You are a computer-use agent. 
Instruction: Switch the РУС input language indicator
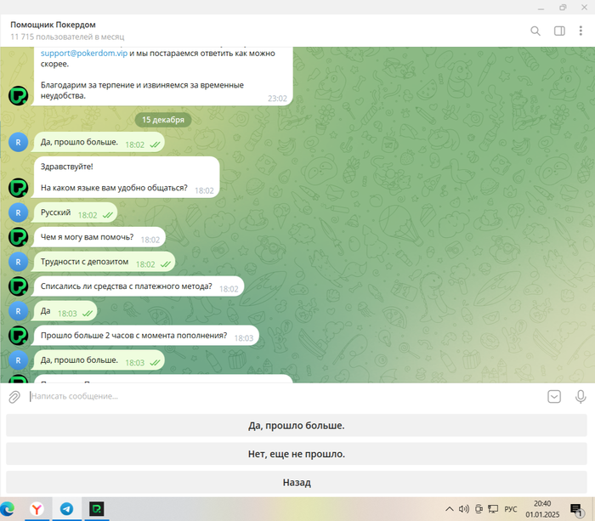(510, 509)
